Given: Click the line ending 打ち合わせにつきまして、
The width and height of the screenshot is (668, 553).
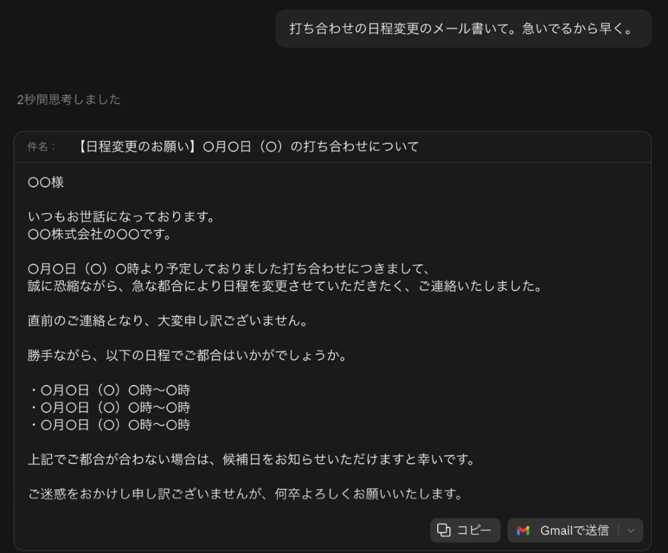Looking at the screenshot, I should point(230,269).
